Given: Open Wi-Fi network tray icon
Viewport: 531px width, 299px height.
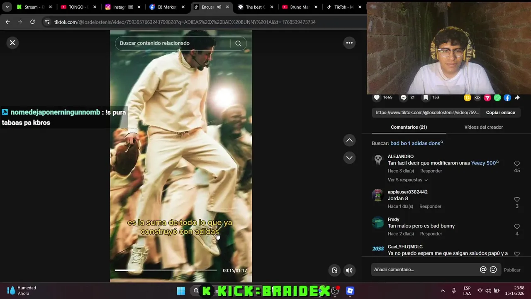Looking at the screenshot, I should pyautogui.click(x=480, y=291).
